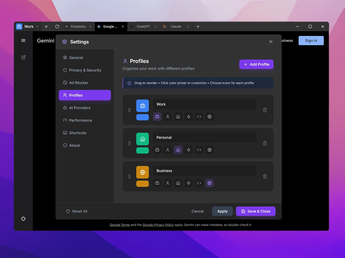Open the AI Providers settings section
The width and height of the screenshot is (345, 258).
pos(79,108)
